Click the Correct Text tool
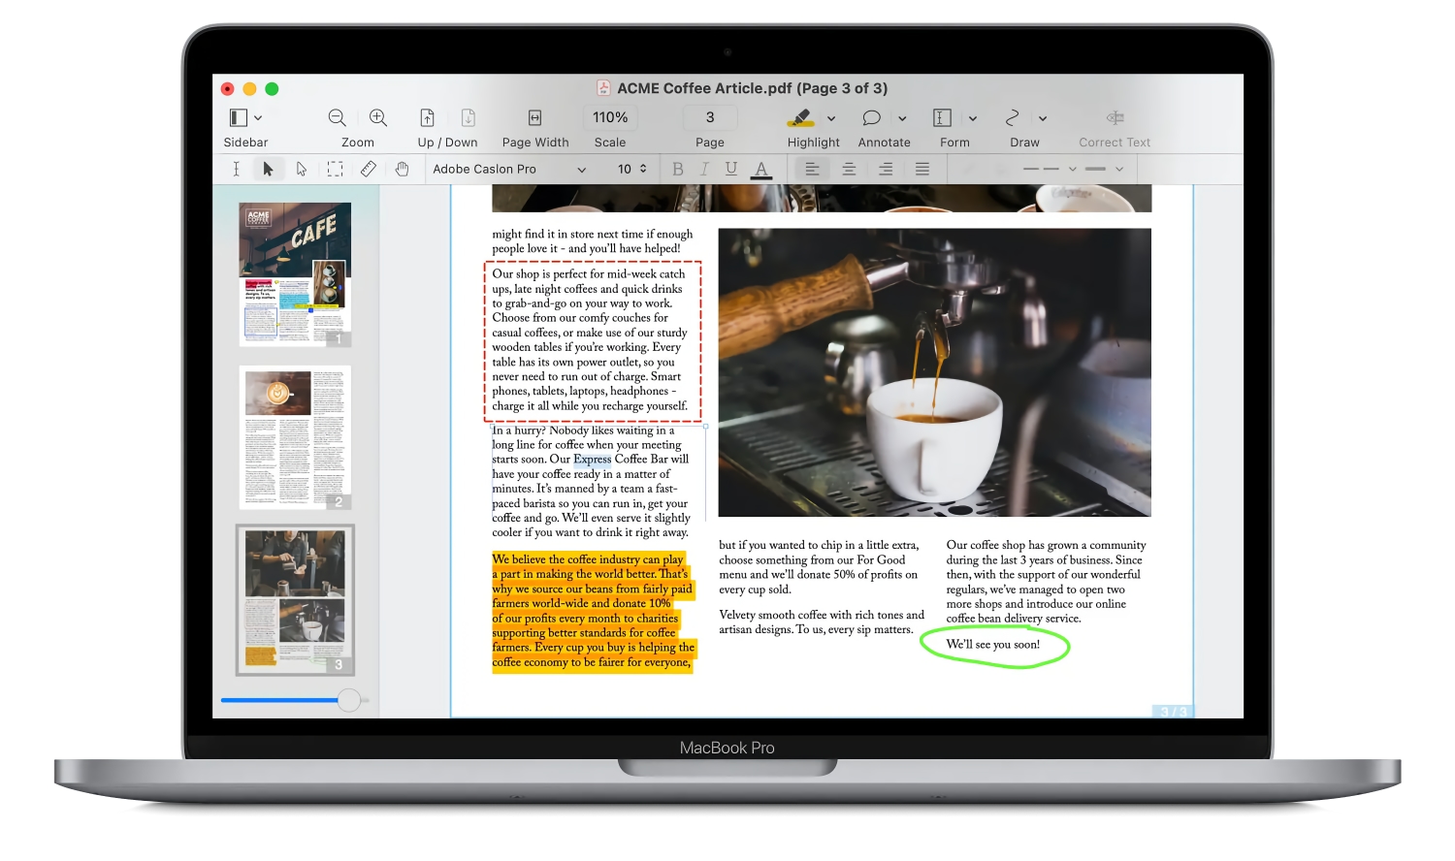 pos(1115,117)
